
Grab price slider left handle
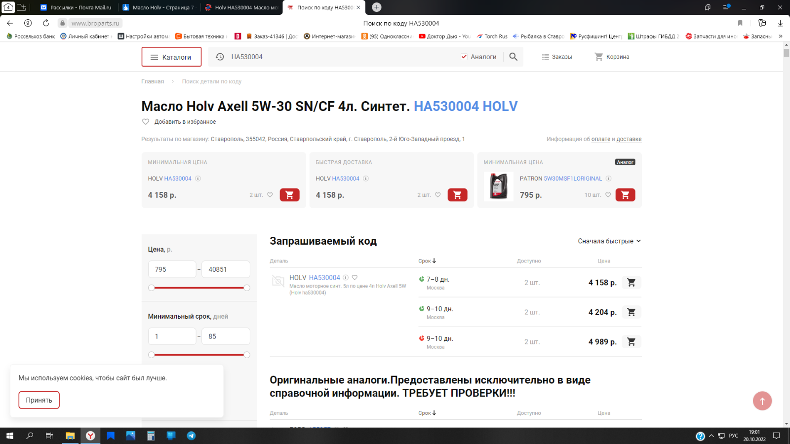coord(152,288)
